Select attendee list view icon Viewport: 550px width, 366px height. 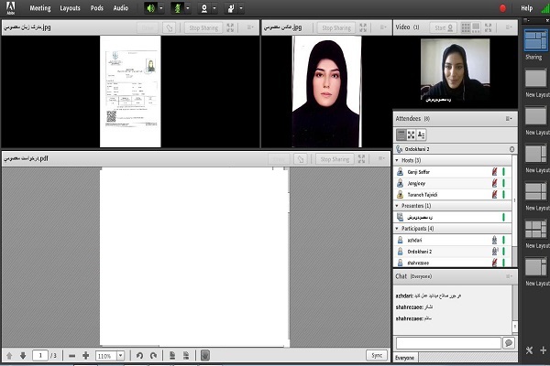click(401, 135)
